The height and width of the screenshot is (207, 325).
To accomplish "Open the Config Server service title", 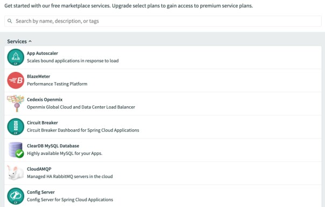I will [x=41, y=192].
